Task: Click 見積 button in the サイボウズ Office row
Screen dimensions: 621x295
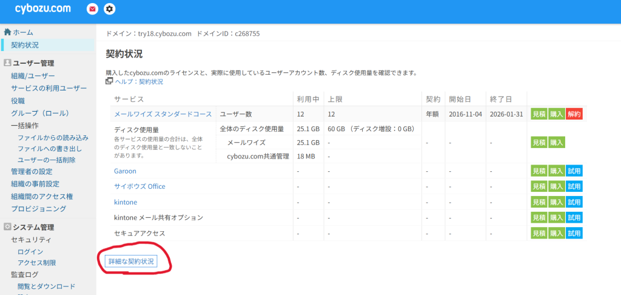Action: 539,186
